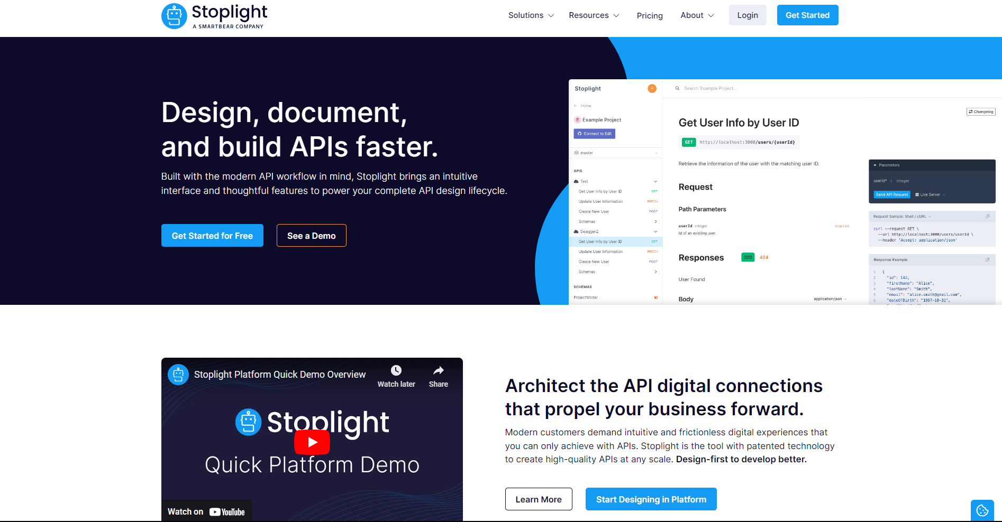Click the Watch later clock icon
This screenshot has width=1002, height=522.
click(396, 370)
